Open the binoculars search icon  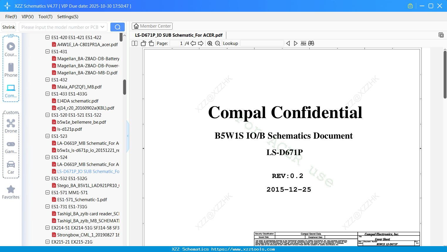(311, 43)
